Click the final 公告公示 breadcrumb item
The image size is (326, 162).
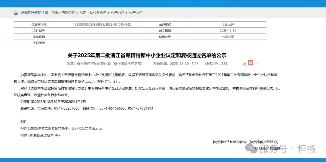point(136,13)
